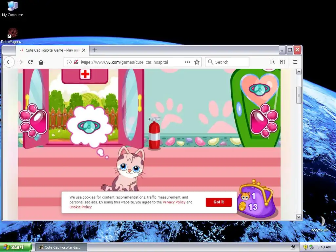
Task: Maximize the Firefox window
Action: [290, 50]
